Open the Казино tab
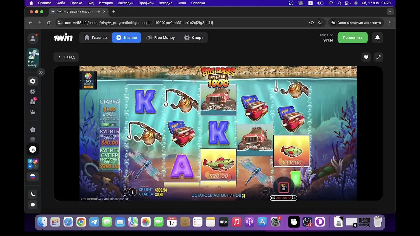This screenshot has width=420, height=236. point(126,38)
